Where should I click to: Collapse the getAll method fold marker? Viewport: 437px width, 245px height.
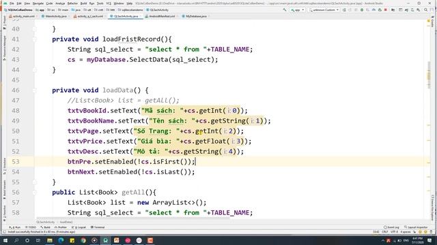(x=35, y=192)
